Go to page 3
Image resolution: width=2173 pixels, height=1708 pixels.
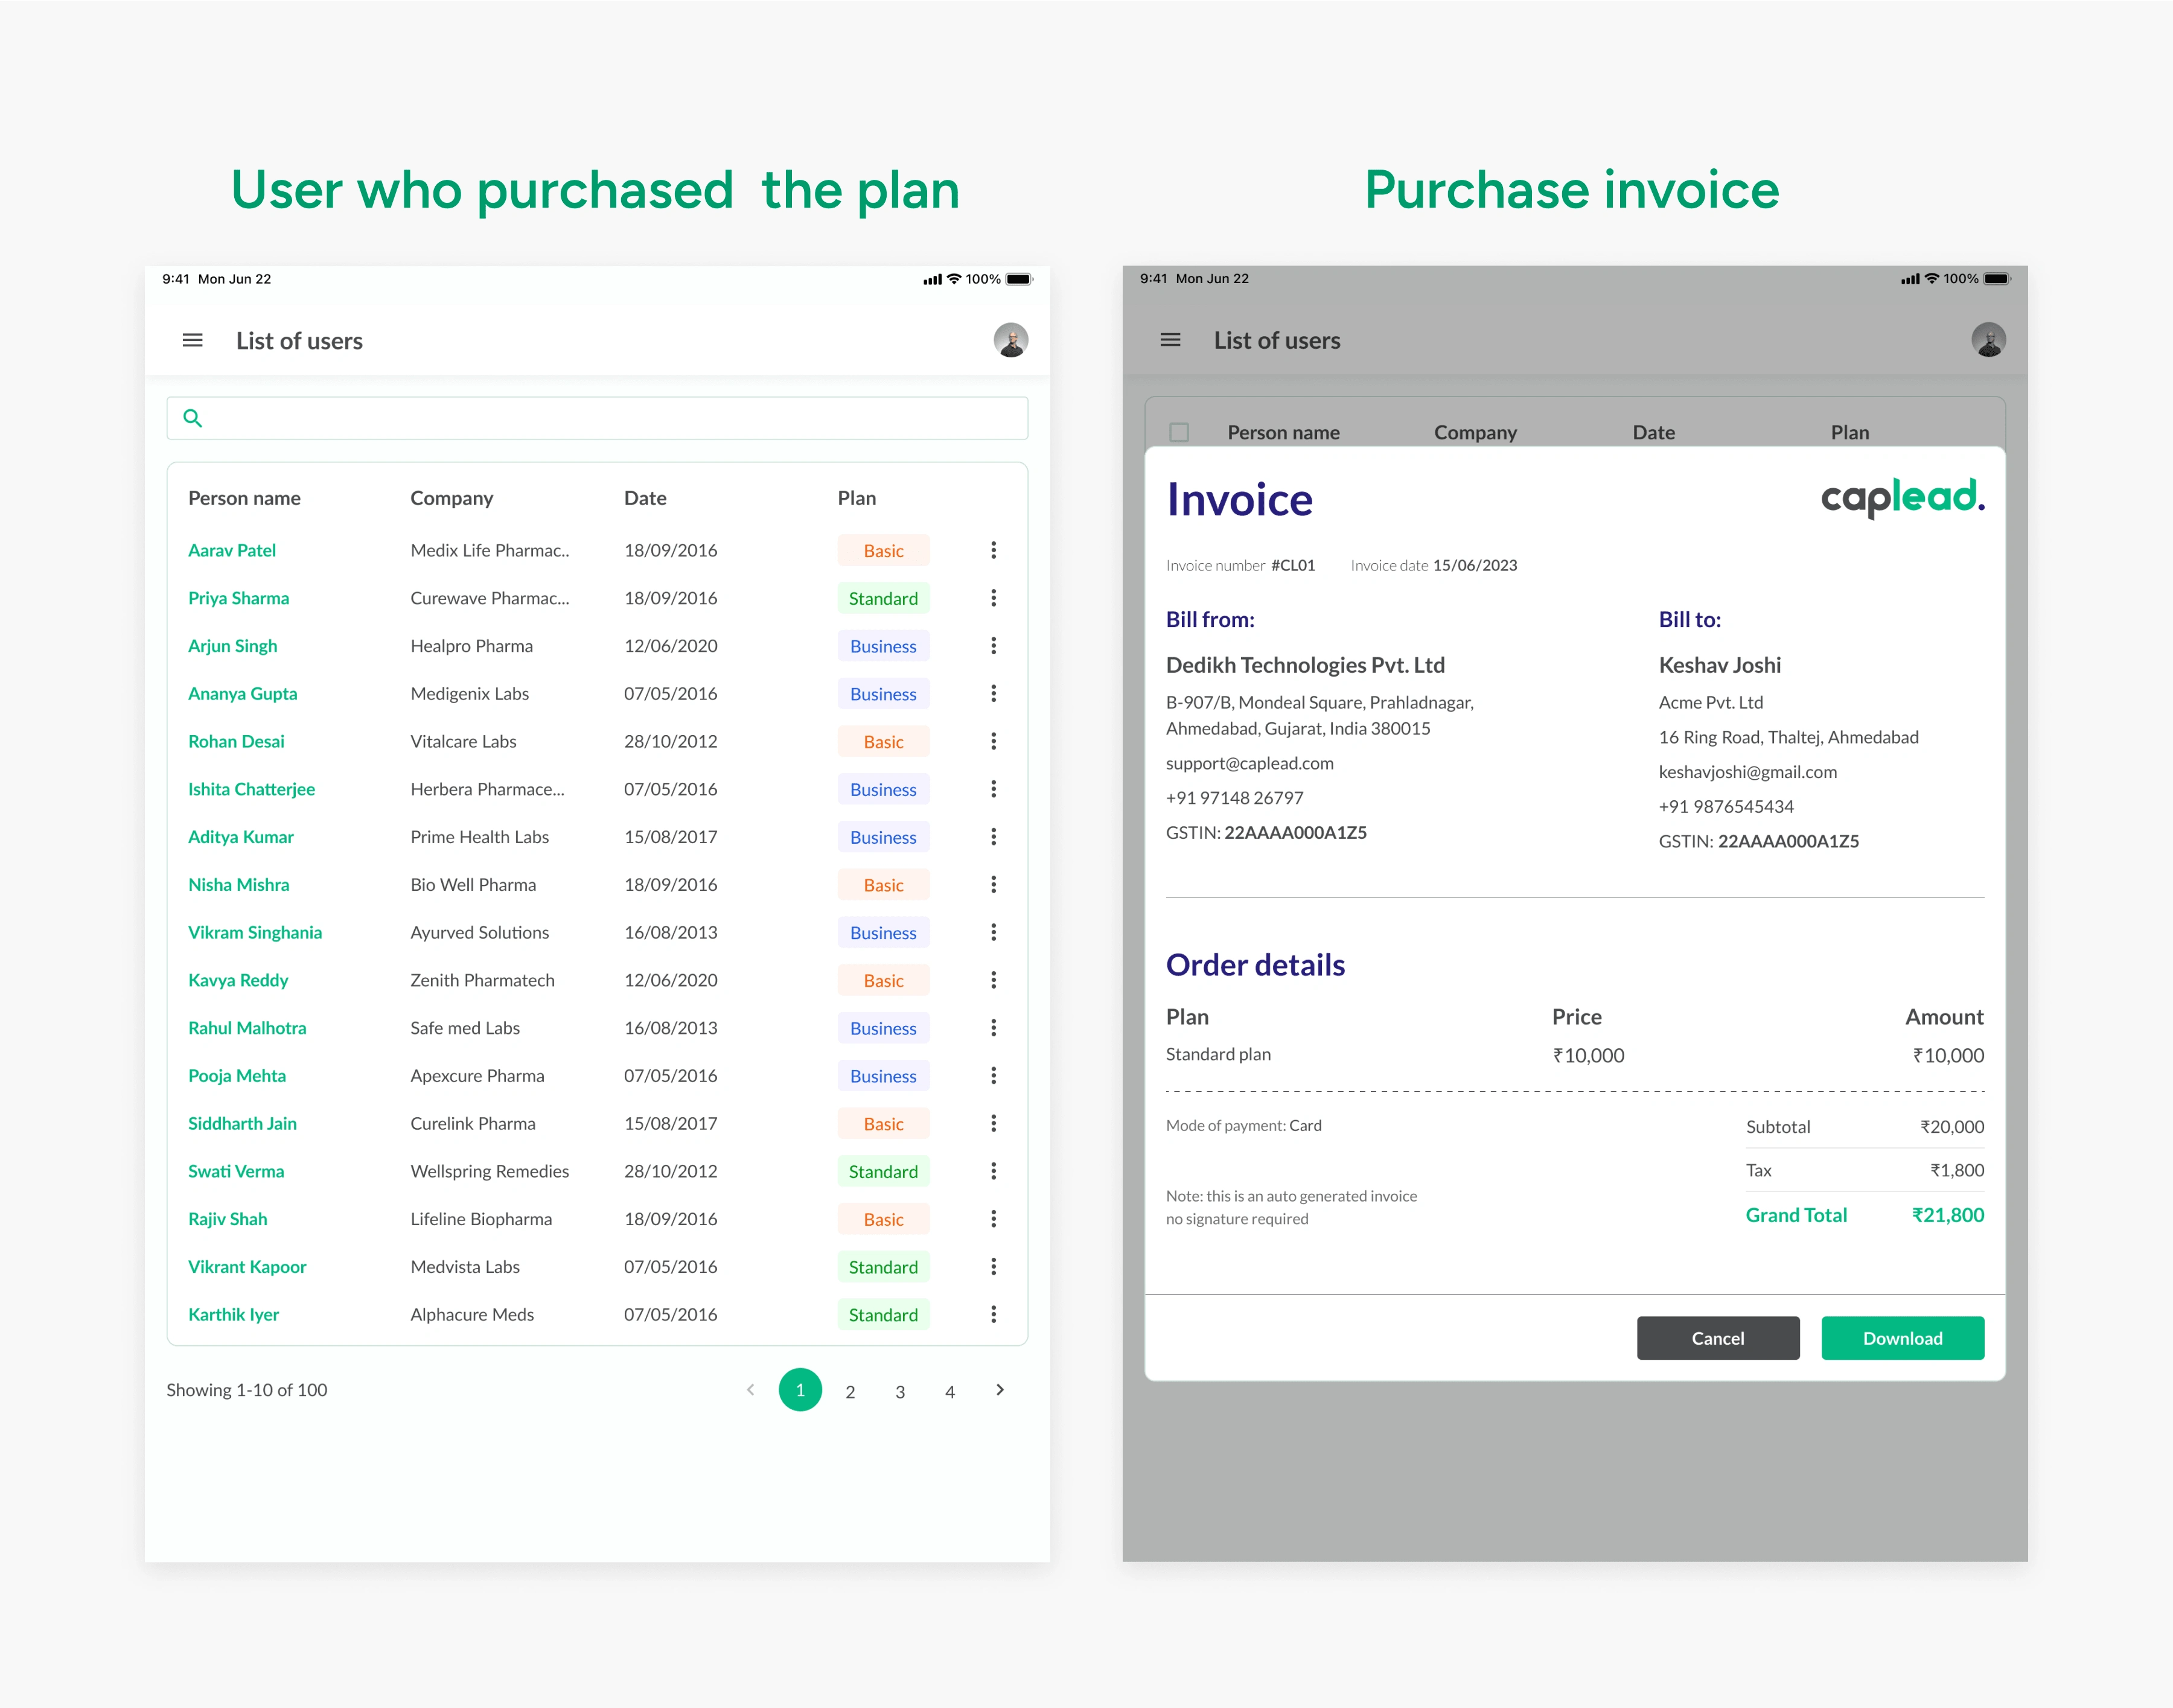(x=900, y=1391)
